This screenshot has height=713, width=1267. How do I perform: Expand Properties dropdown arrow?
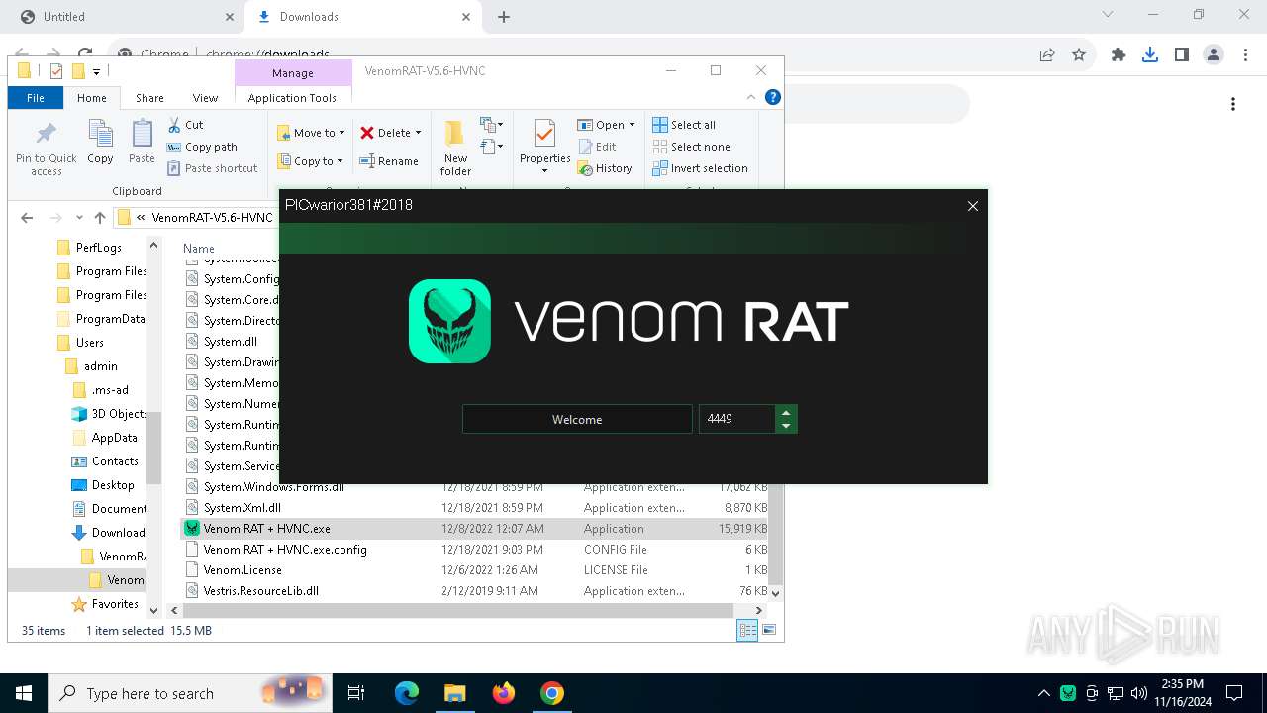(544, 171)
